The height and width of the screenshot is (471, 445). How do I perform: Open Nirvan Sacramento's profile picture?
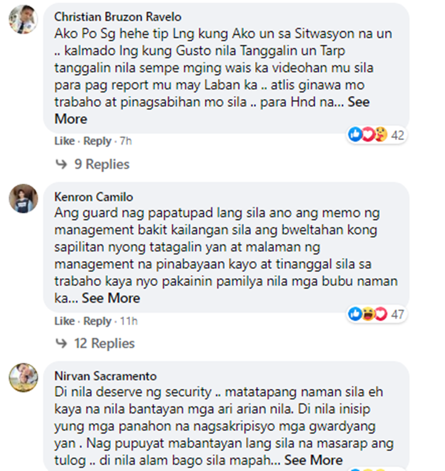(x=23, y=378)
